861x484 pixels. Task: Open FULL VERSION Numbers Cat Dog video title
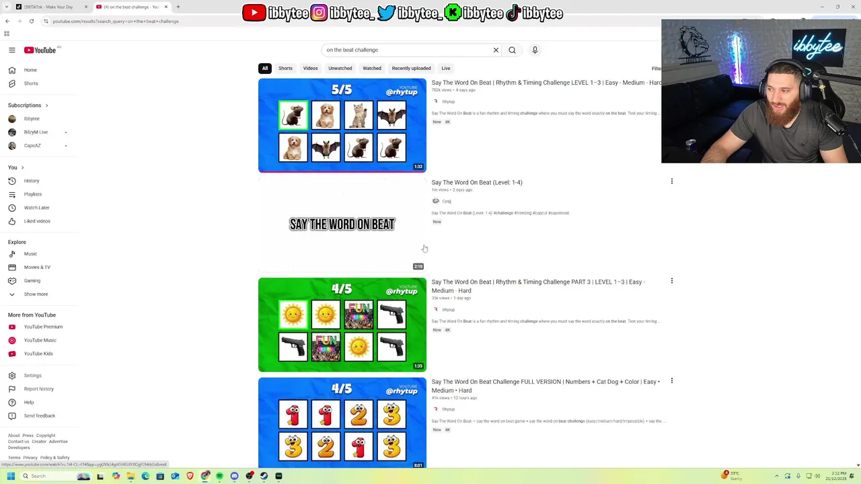click(x=546, y=386)
